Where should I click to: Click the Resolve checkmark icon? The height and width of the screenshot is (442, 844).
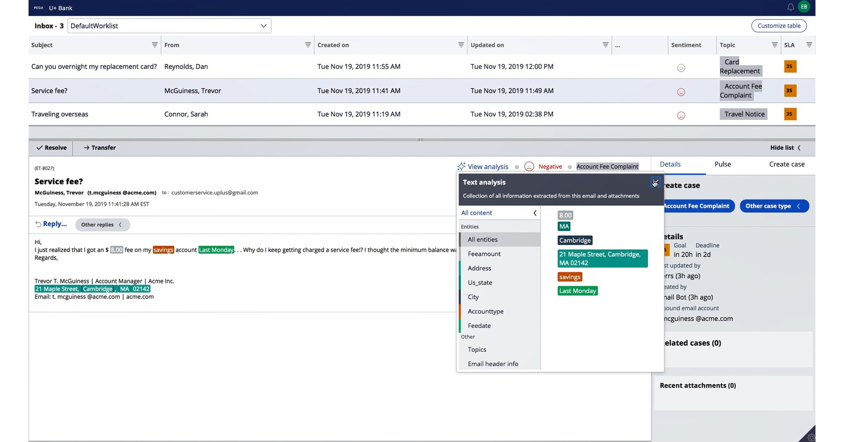40,148
